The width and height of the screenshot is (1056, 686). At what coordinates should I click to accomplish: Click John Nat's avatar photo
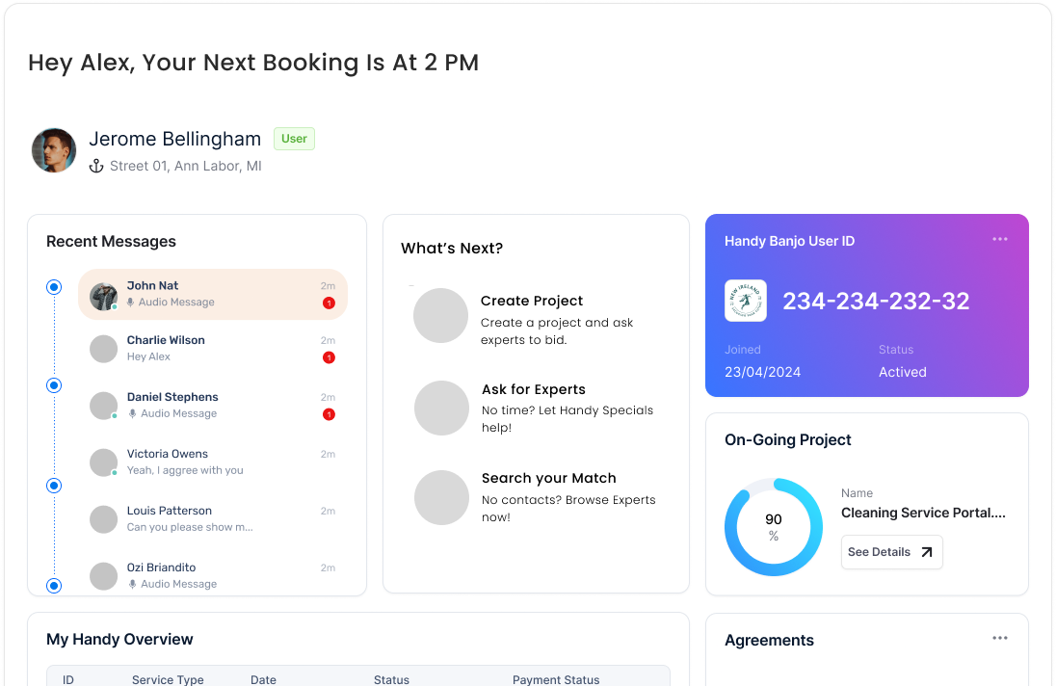click(x=104, y=296)
